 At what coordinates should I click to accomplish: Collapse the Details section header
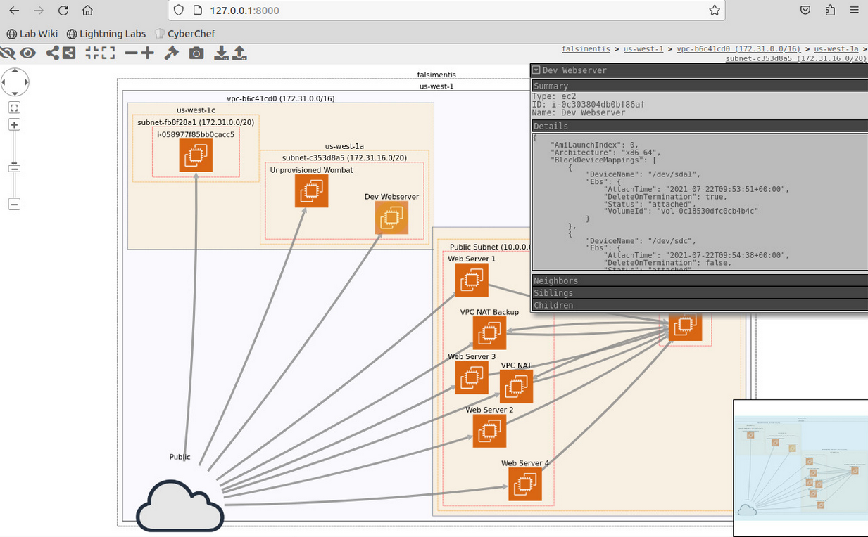tap(700, 126)
